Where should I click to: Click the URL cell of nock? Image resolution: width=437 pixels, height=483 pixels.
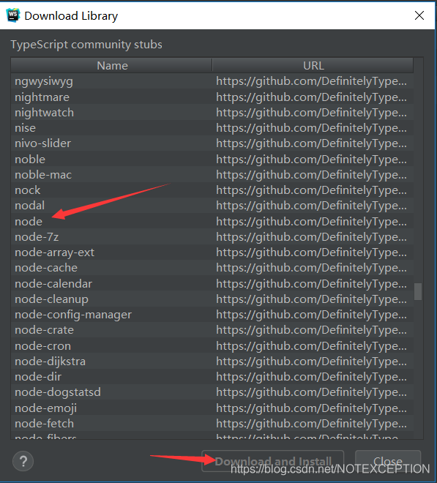point(311,190)
